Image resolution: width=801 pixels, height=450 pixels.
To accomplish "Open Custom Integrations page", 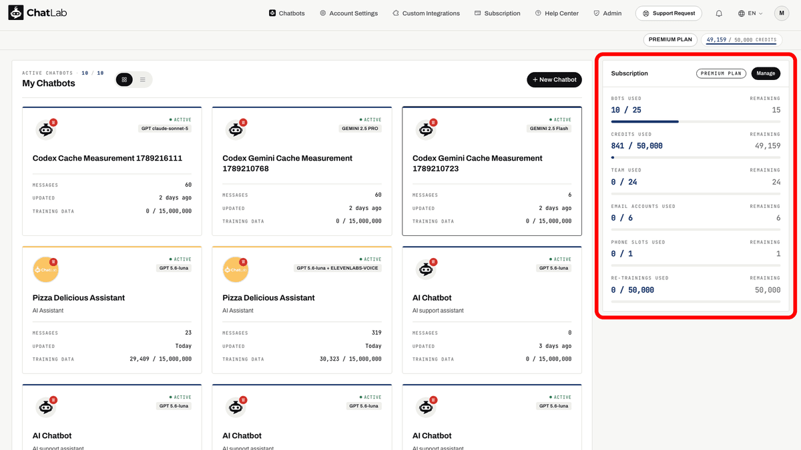I will pos(426,13).
